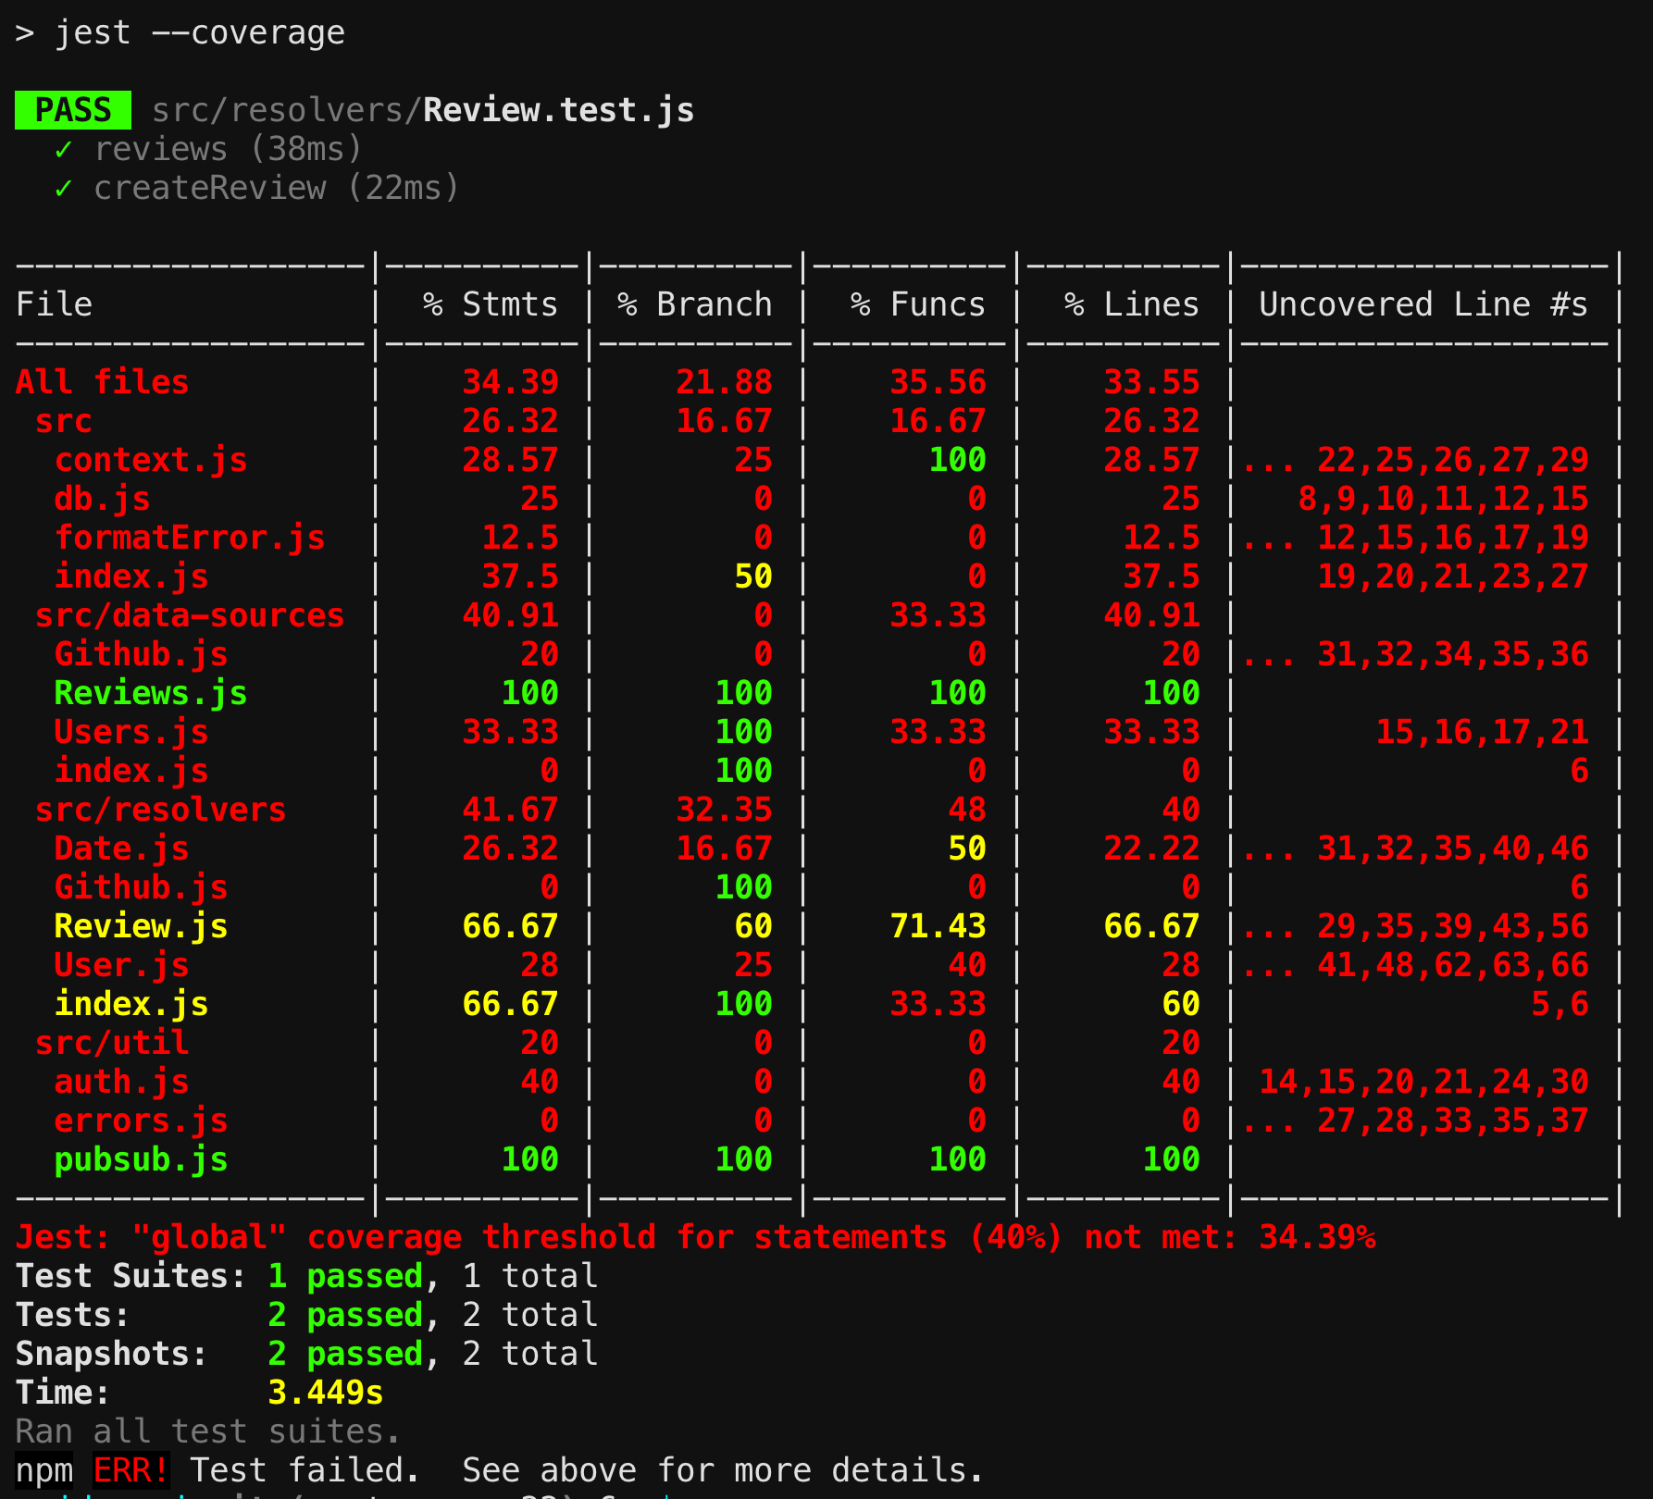Click the '> jest --coverage' command line
This screenshot has height=1499, width=1653.
click(180, 32)
